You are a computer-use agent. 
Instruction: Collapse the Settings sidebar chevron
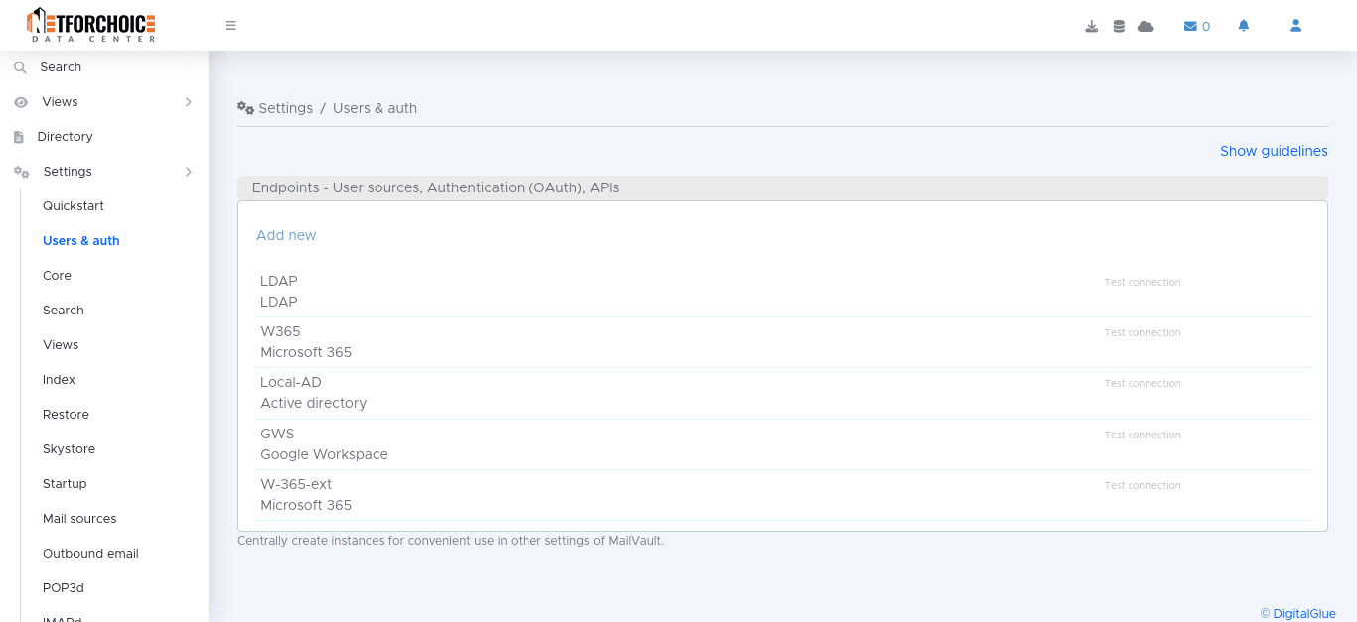(x=188, y=172)
